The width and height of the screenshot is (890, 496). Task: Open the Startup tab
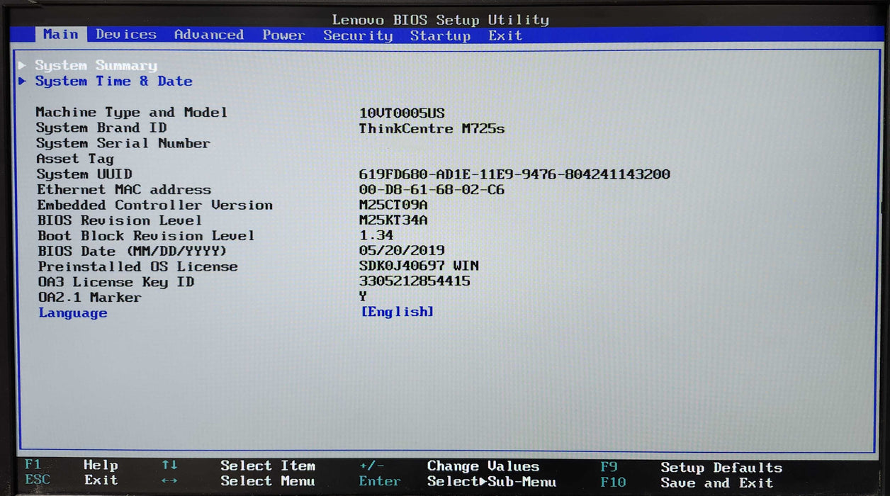(x=440, y=35)
